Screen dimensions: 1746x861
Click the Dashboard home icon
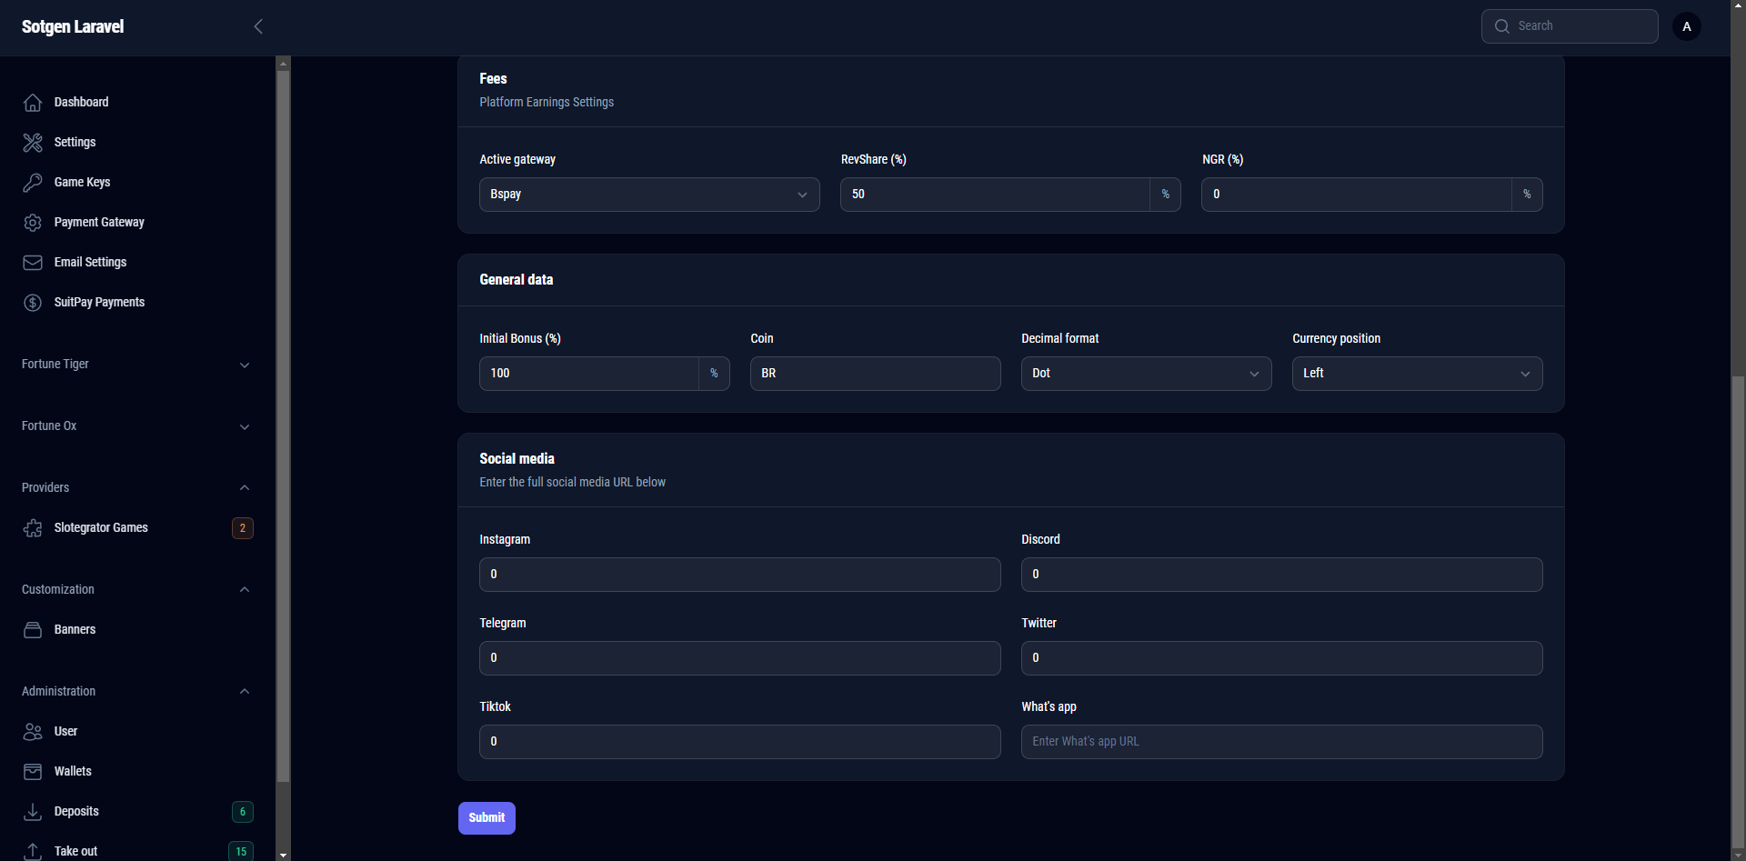[x=33, y=103]
